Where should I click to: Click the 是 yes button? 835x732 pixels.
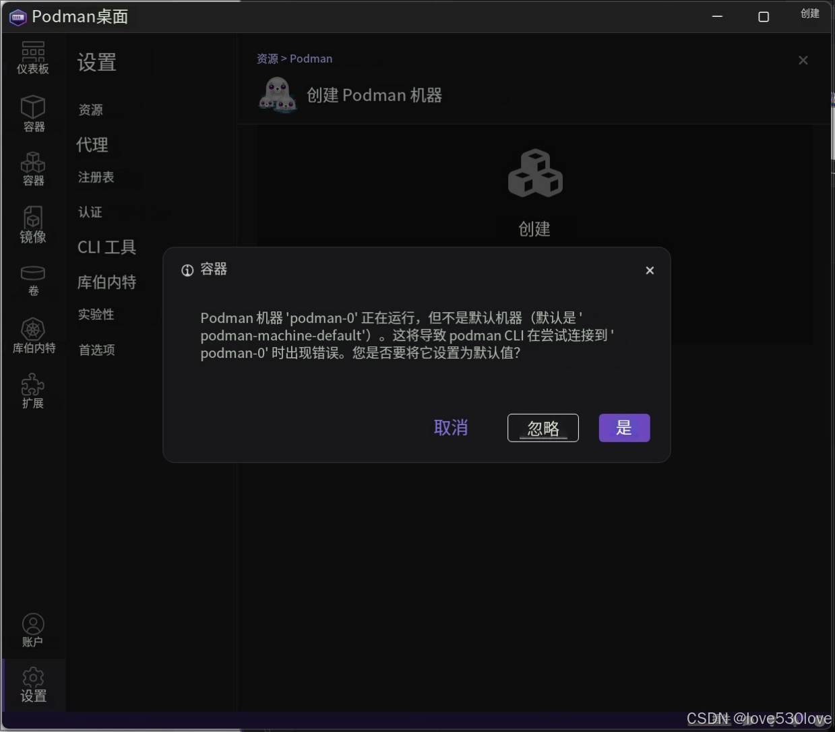(624, 428)
